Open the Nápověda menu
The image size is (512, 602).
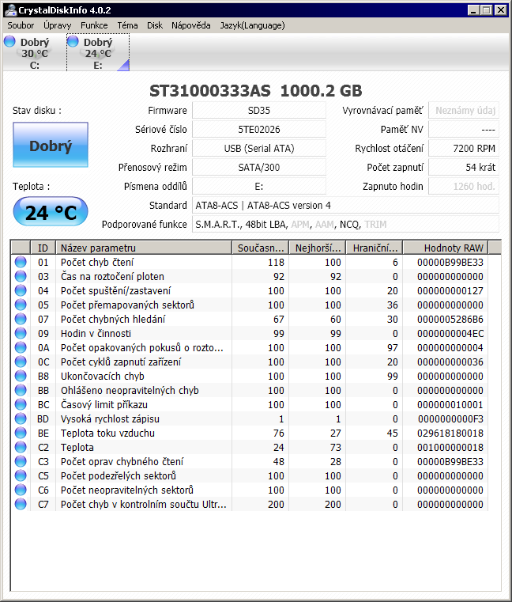click(x=190, y=25)
